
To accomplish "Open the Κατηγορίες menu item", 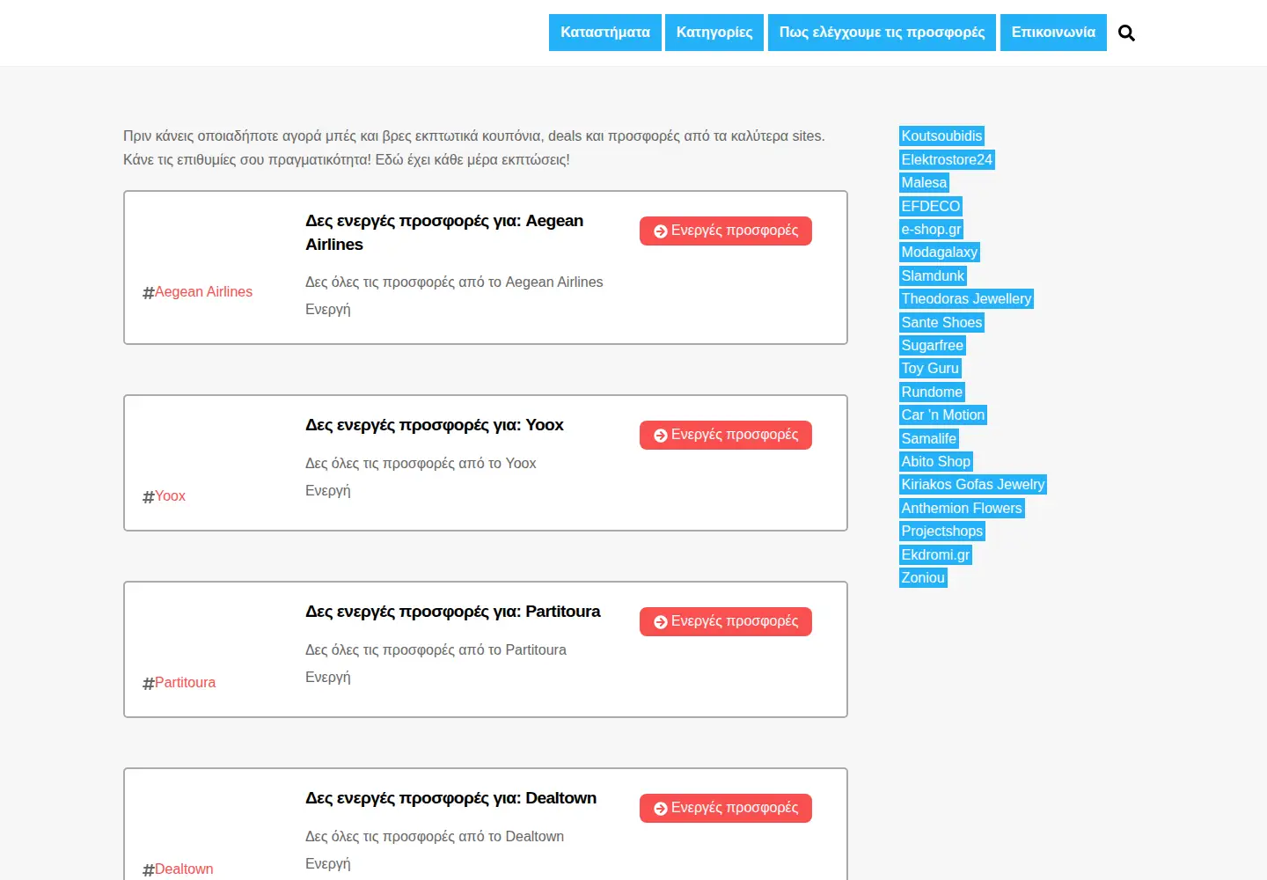I will [714, 33].
